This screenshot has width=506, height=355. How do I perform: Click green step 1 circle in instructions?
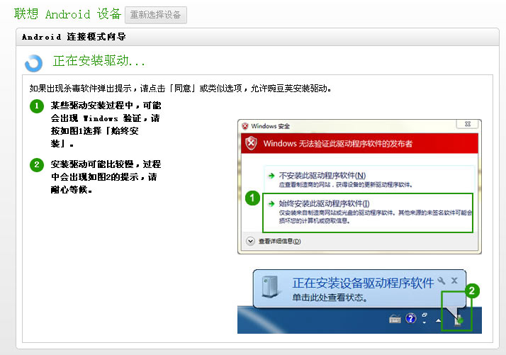[36, 106]
